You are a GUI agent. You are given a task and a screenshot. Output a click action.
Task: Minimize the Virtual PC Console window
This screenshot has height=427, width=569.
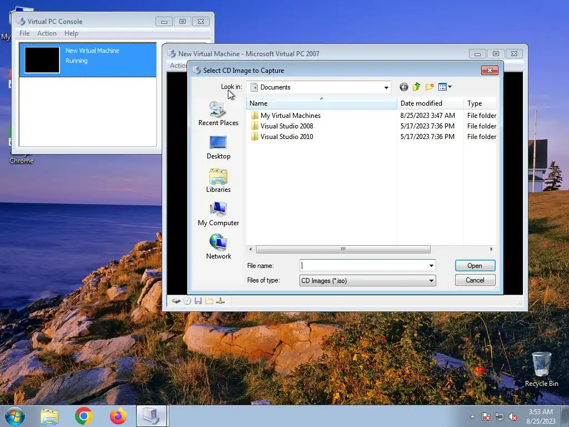click(x=164, y=22)
